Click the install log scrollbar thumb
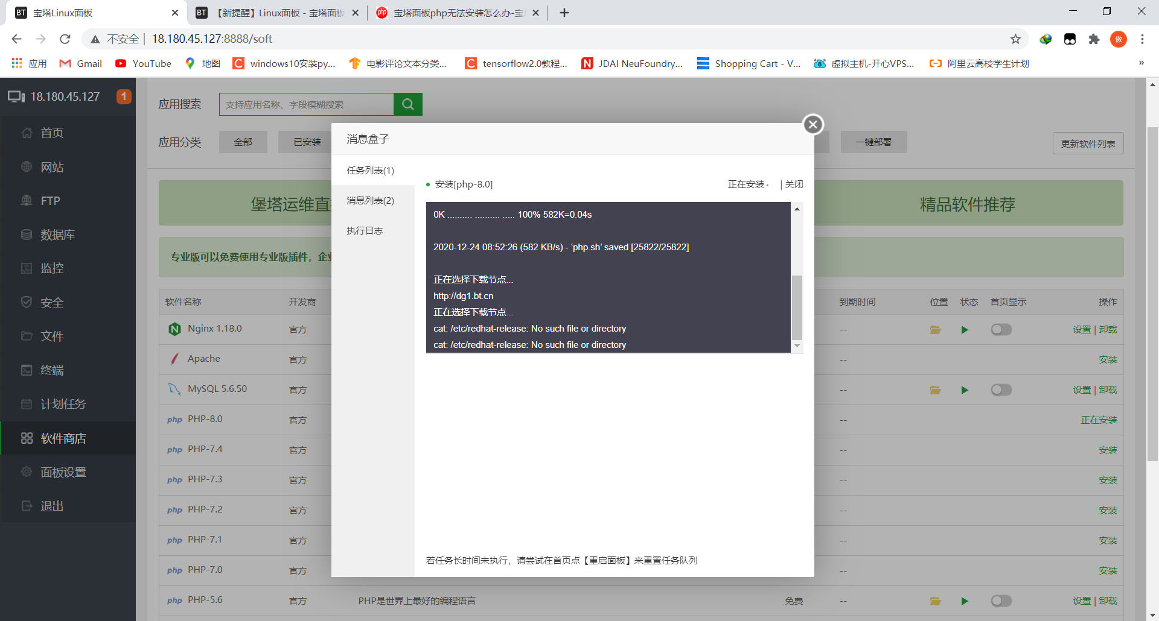1159x621 pixels. pos(797,307)
